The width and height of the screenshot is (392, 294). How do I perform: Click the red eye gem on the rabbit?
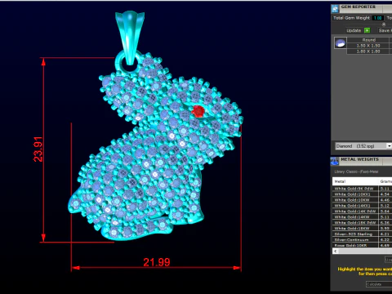198,111
